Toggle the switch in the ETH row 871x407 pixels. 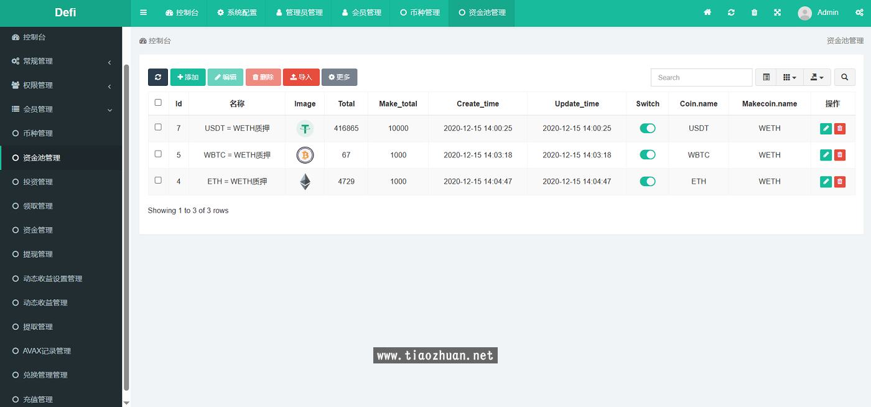[x=648, y=182]
